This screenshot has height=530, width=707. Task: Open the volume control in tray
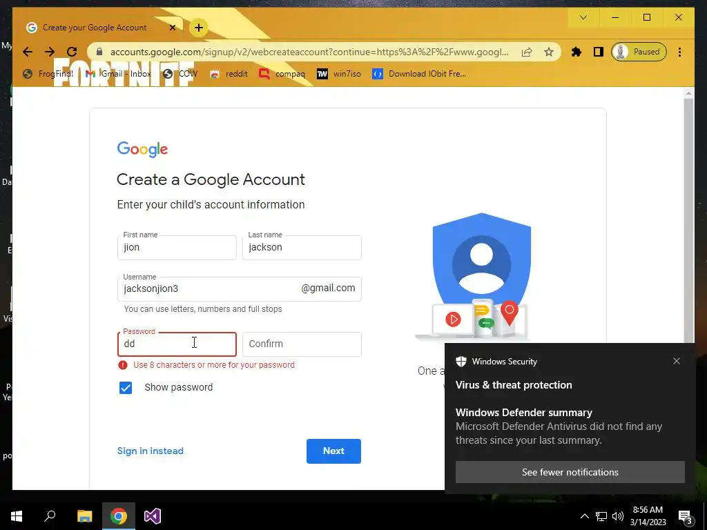pos(618,516)
